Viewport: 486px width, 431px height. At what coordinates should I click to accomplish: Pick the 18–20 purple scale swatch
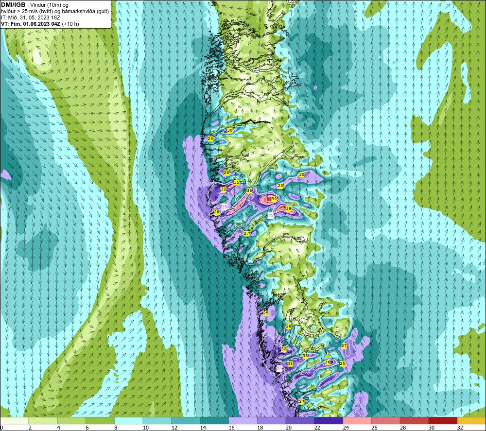tap(272, 420)
